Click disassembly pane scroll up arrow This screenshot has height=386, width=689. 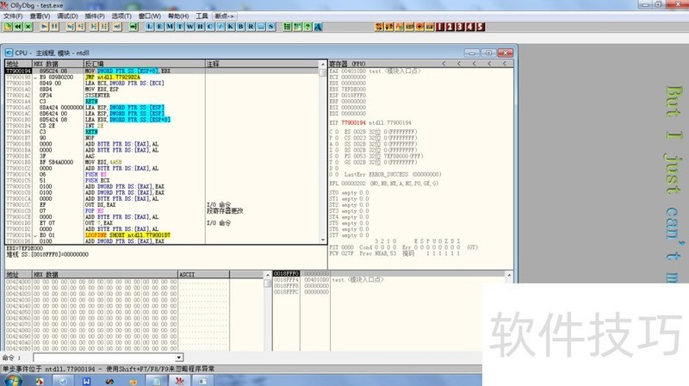(x=323, y=64)
